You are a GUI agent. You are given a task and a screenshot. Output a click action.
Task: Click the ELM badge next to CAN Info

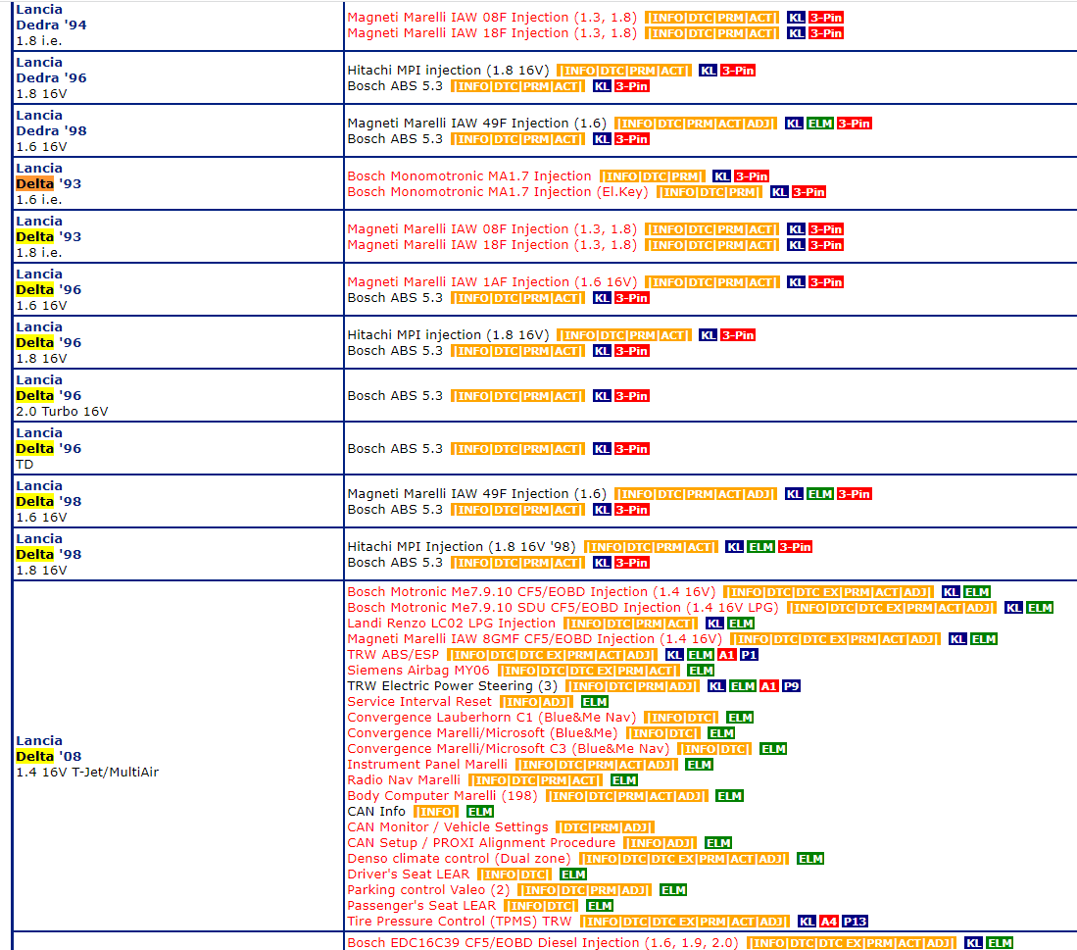(480, 812)
